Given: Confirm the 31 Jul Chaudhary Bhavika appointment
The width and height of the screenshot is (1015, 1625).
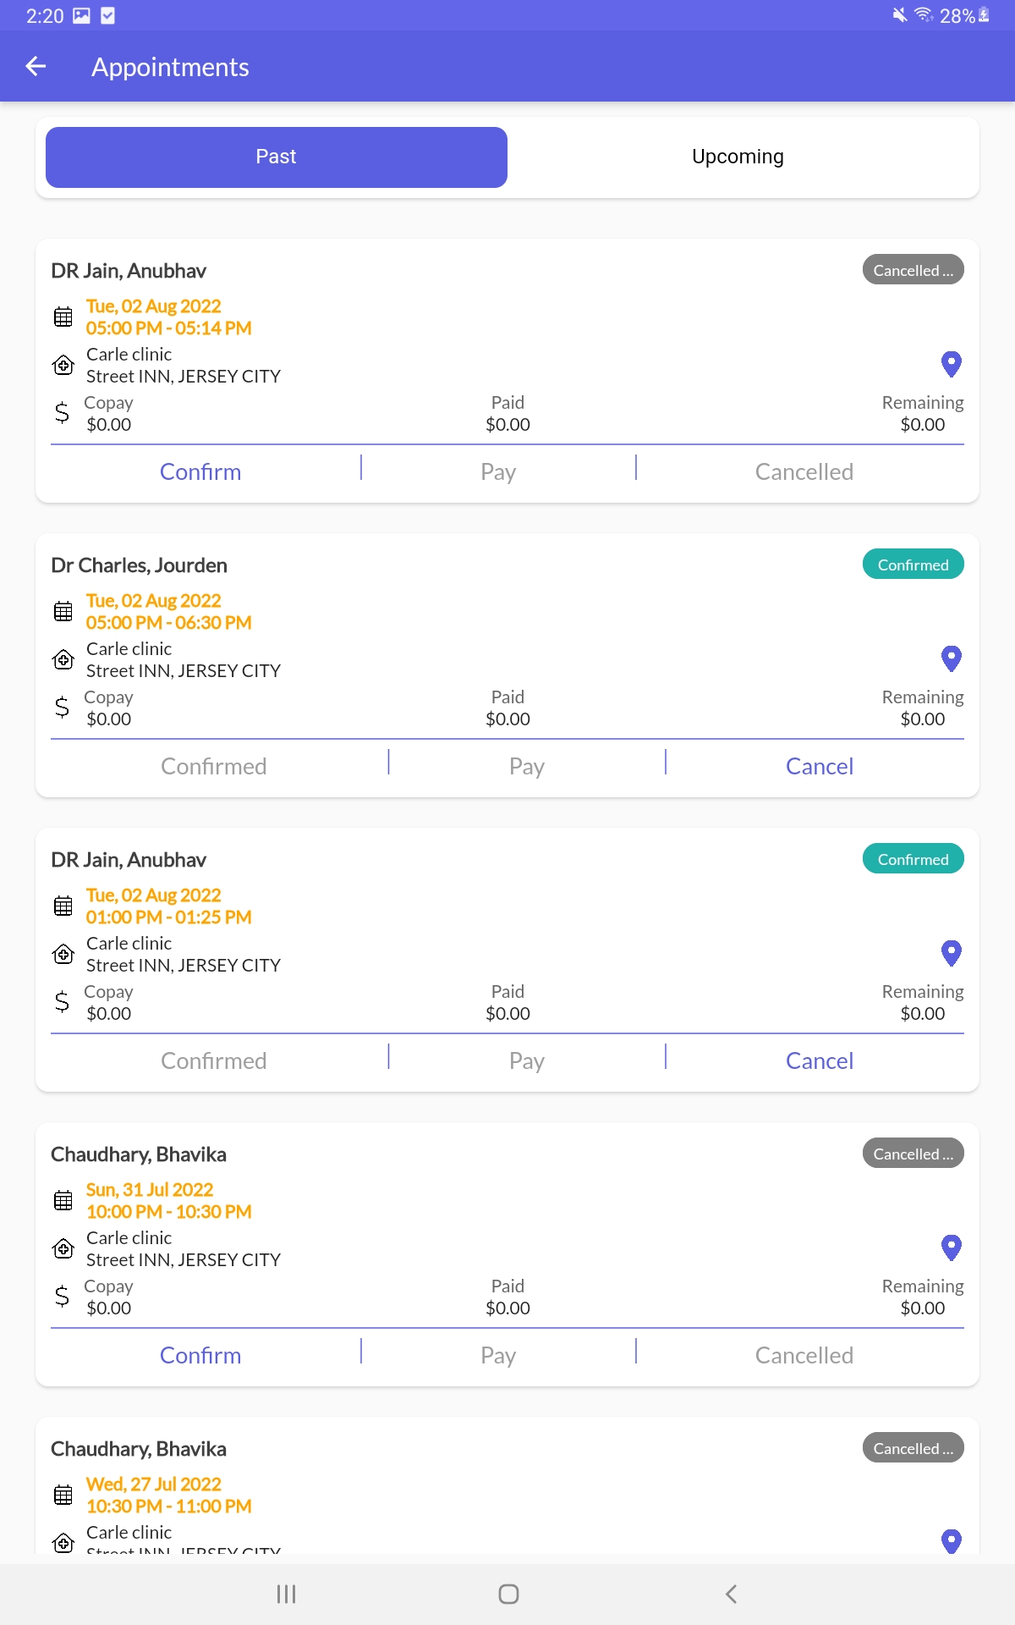Looking at the screenshot, I should tap(200, 1355).
